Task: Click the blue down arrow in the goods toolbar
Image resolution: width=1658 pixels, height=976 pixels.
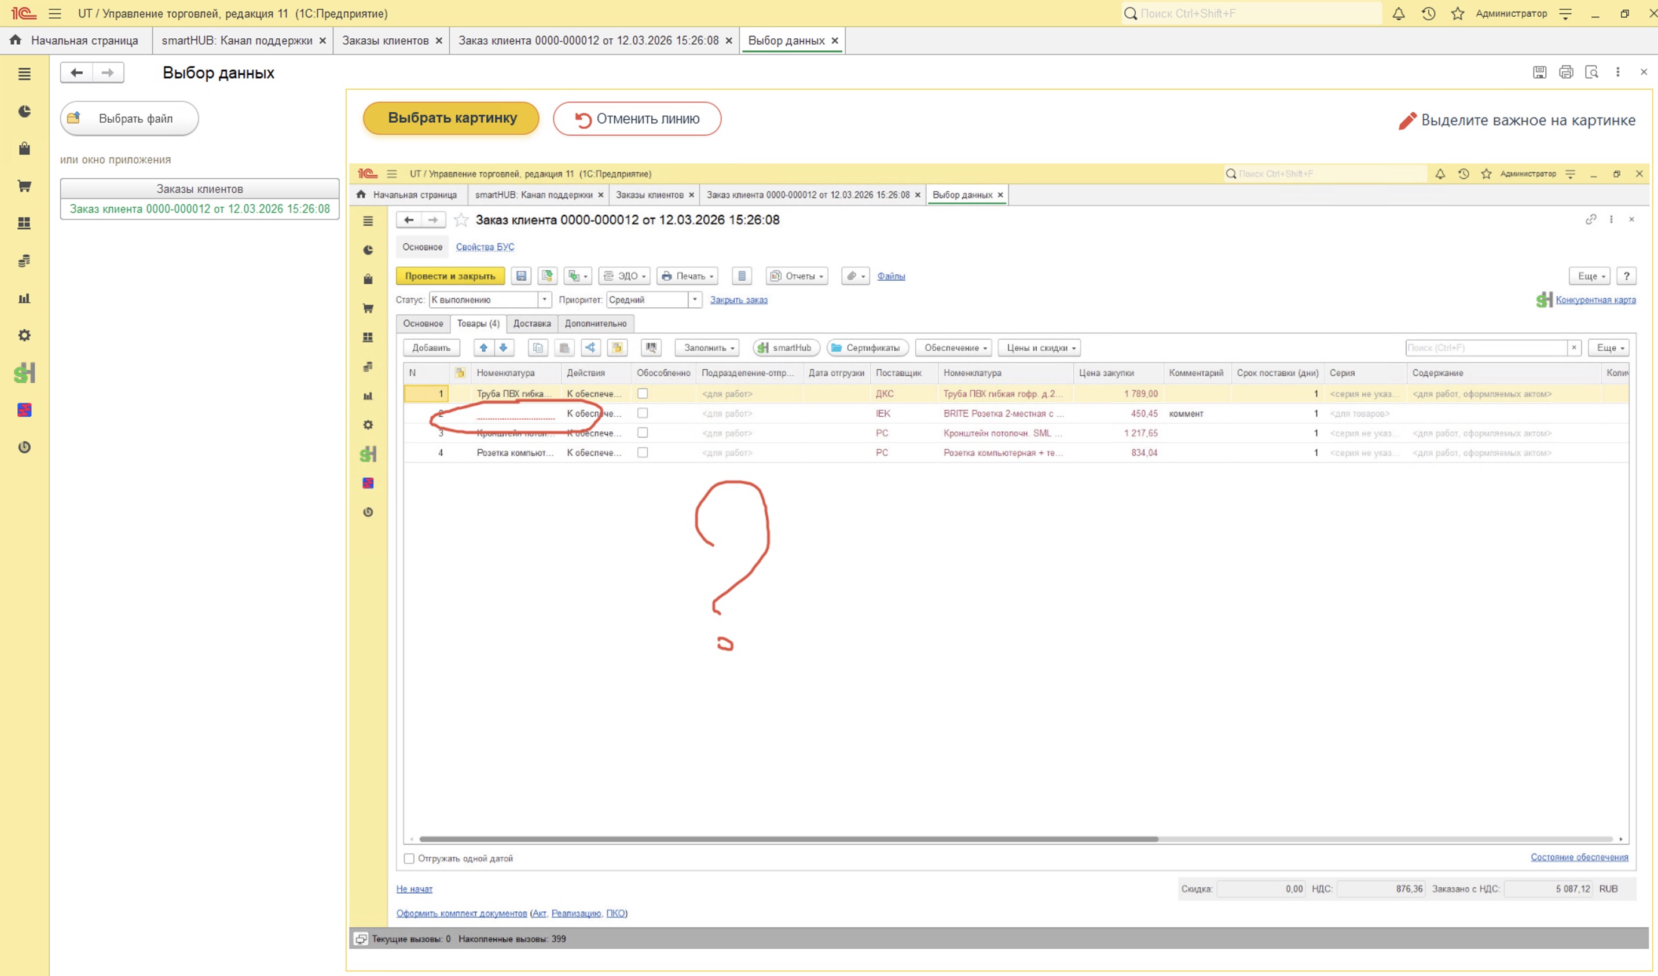Action: pos(503,347)
